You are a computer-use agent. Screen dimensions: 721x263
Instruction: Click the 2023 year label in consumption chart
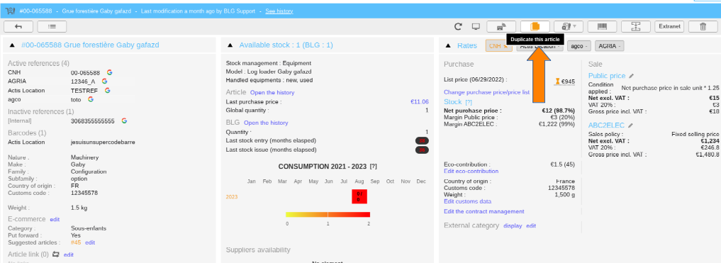click(231, 197)
